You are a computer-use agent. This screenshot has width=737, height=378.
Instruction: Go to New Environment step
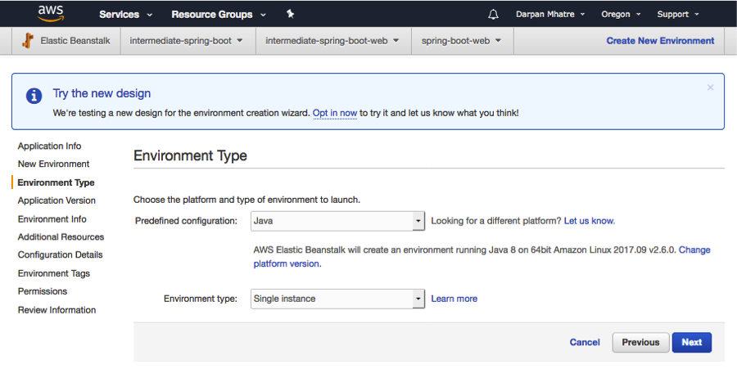coord(53,164)
